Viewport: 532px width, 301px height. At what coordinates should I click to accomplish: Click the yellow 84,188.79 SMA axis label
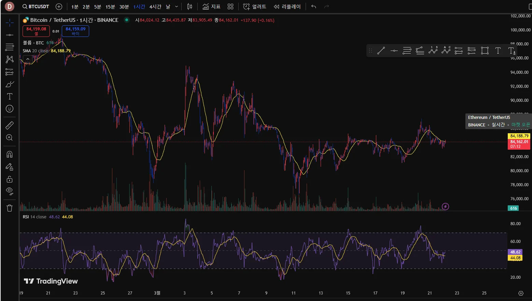coord(519,136)
